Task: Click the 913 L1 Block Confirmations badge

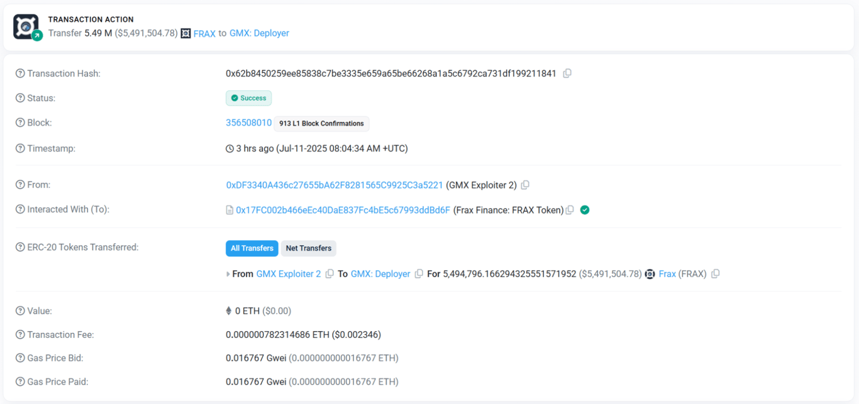Action: pos(321,123)
